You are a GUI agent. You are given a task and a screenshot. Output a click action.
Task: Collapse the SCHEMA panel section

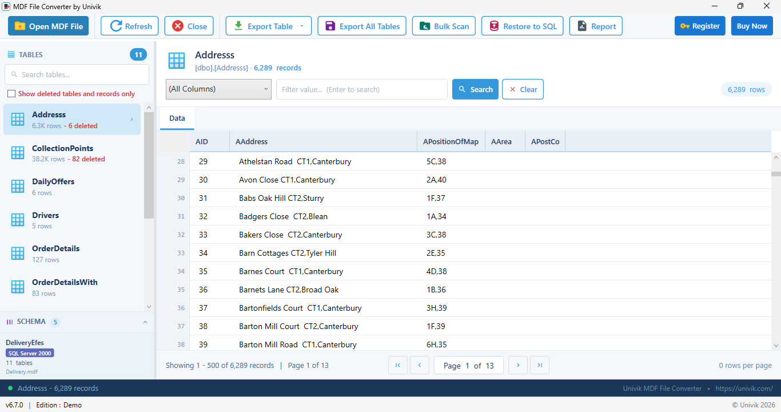[x=145, y=322]
